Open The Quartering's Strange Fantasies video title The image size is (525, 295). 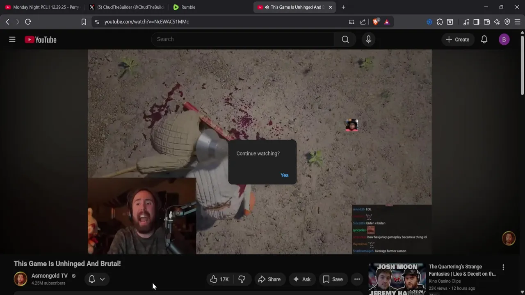coord(462,270)
